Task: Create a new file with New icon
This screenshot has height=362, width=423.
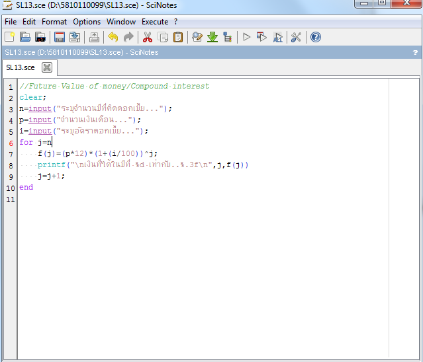Action: 10,37
